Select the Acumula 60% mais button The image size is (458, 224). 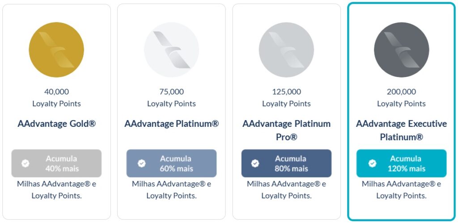[171, 164]
